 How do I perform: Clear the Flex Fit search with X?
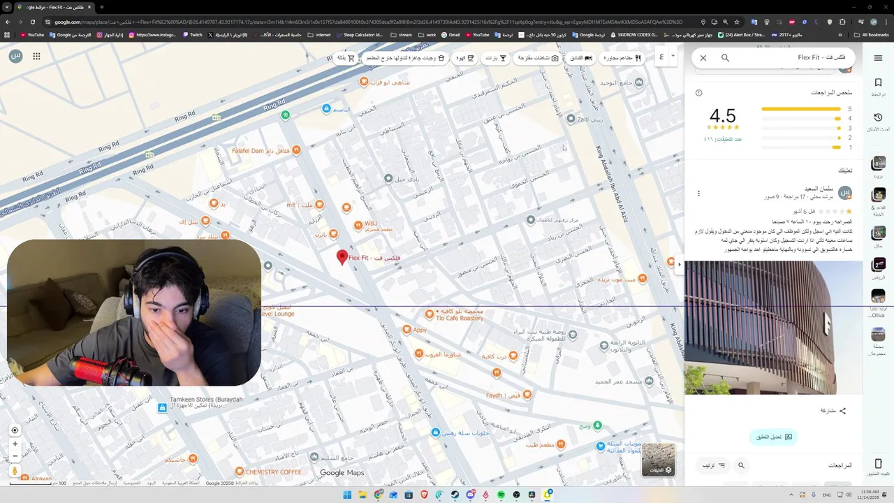click(703, 58)
